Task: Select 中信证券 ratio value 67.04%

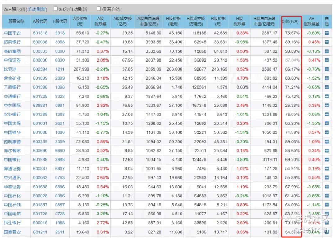Action: coord(292,60)
